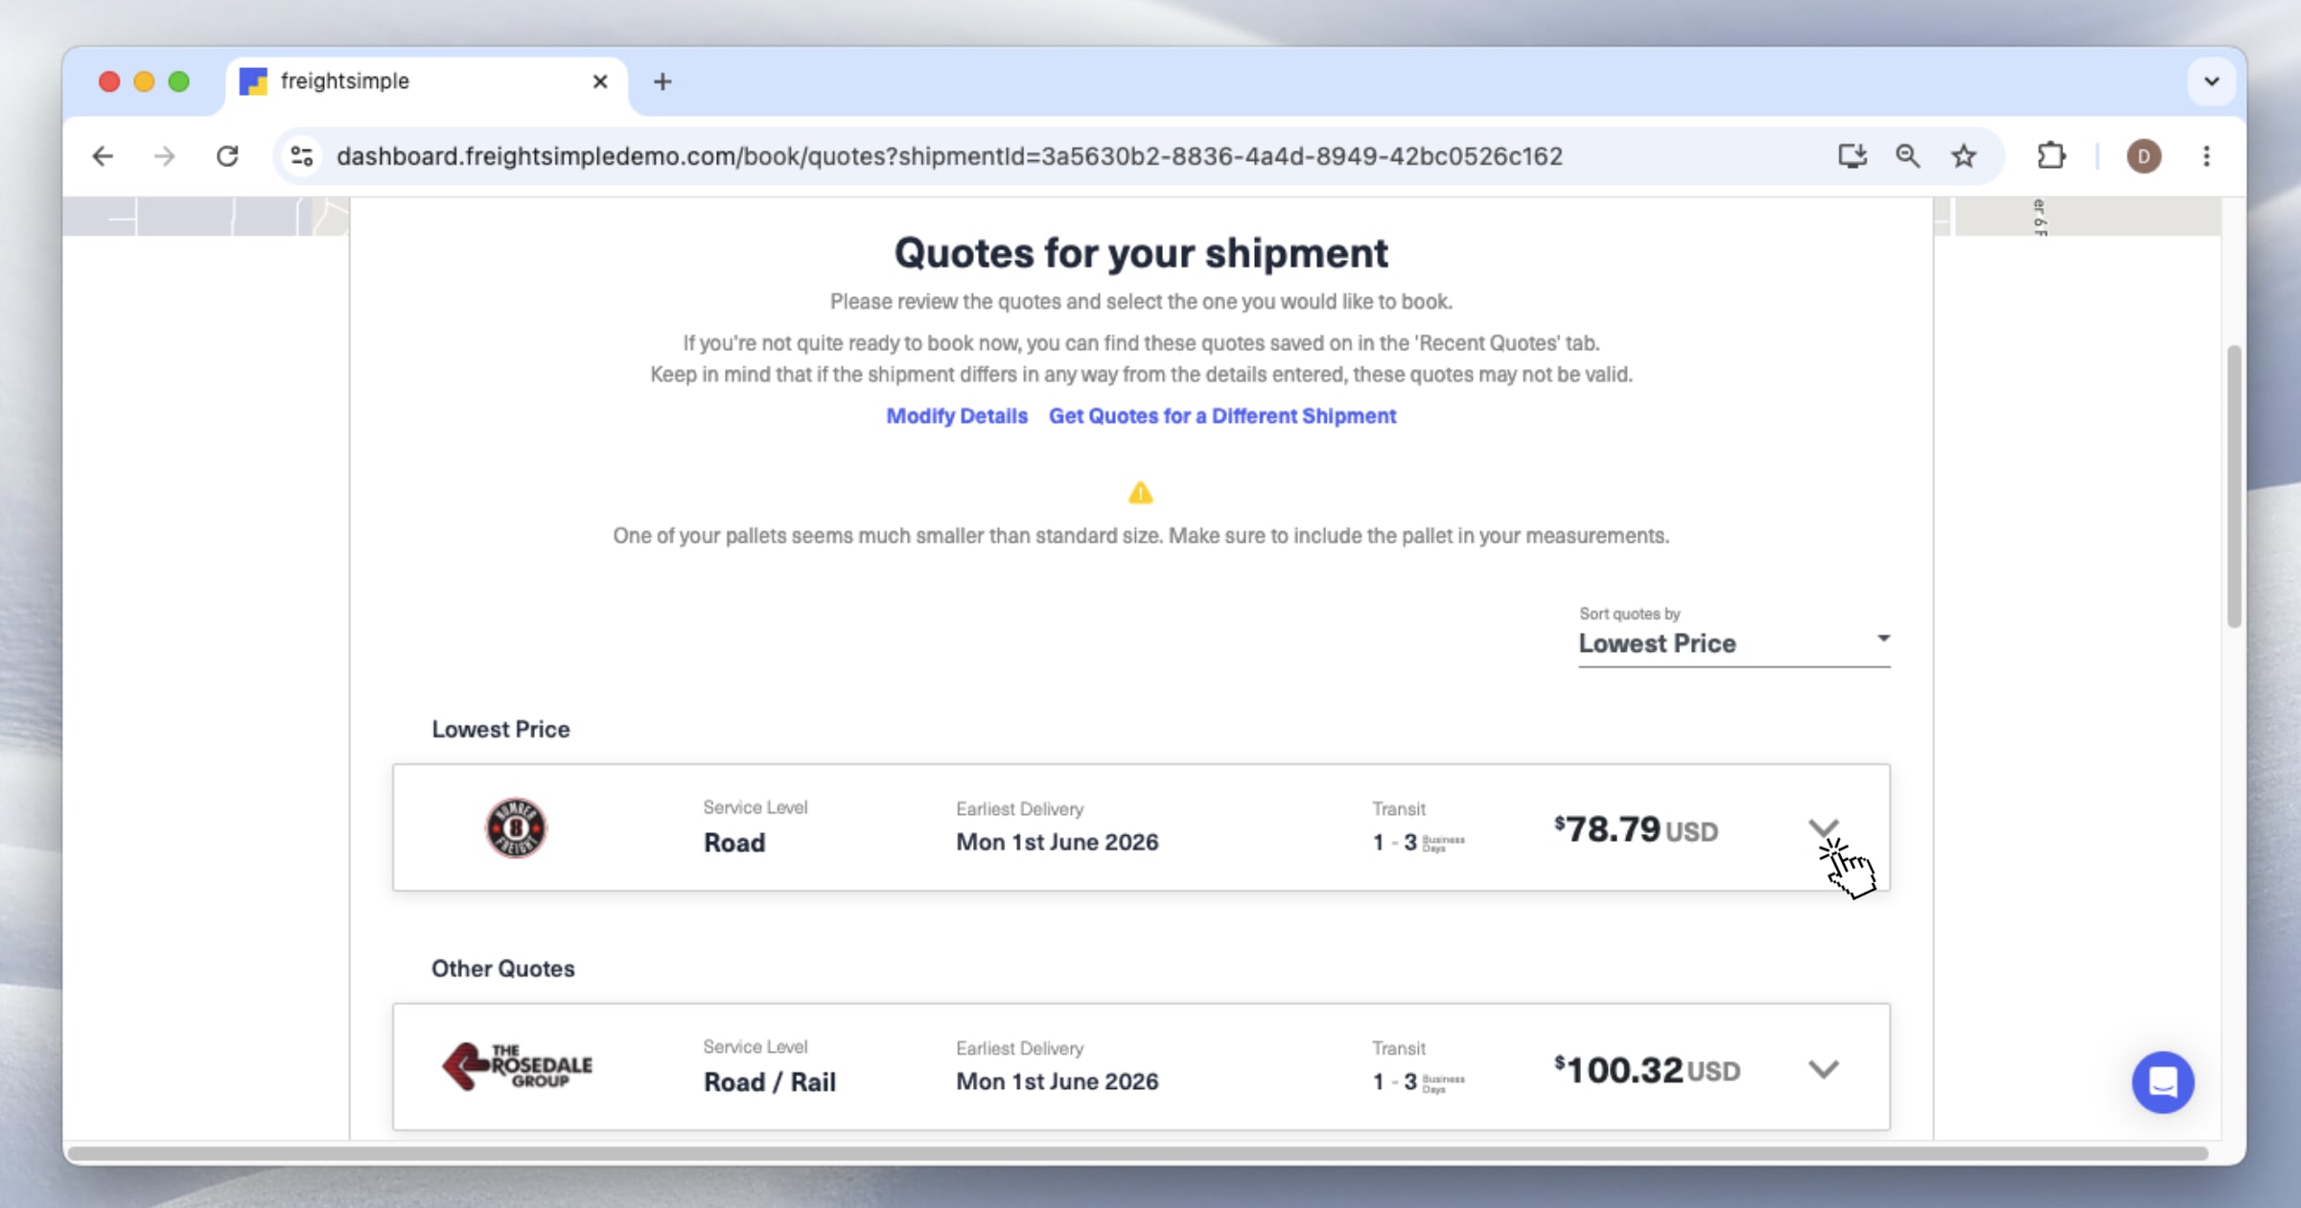Close the freightsimple tab

point(600,81)
